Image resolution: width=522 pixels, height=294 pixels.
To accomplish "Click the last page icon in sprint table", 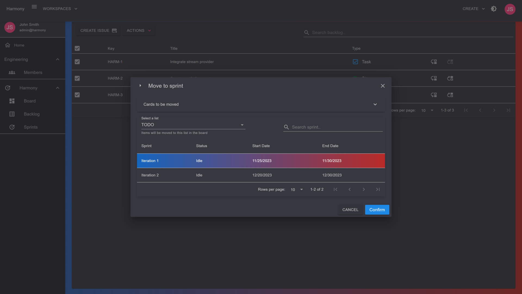I will coord(378,189).
